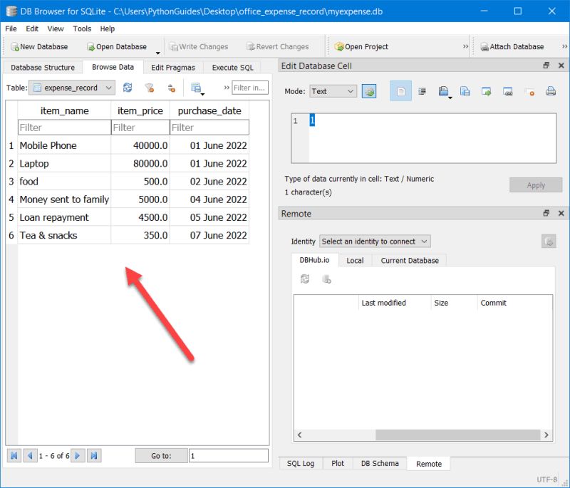Click the Filter in any column field
Screen dimensions: 570x488
[250, 88]
